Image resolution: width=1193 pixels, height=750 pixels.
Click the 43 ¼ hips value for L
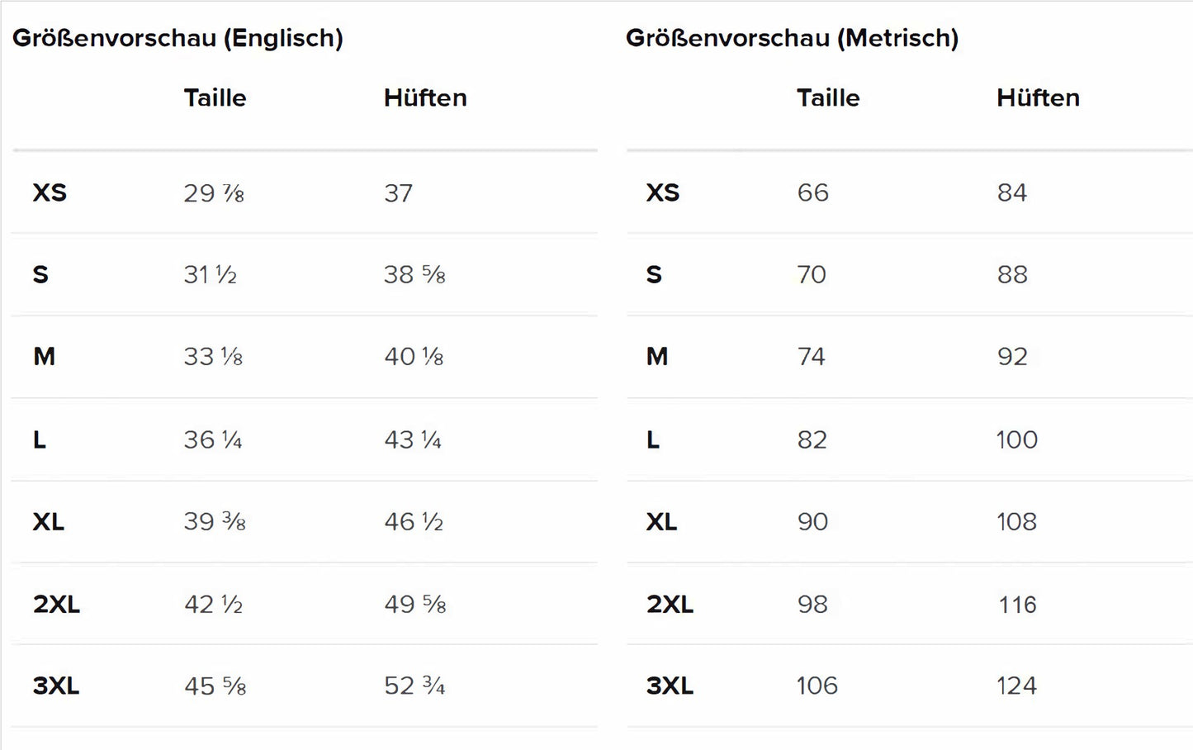point(413,439)
